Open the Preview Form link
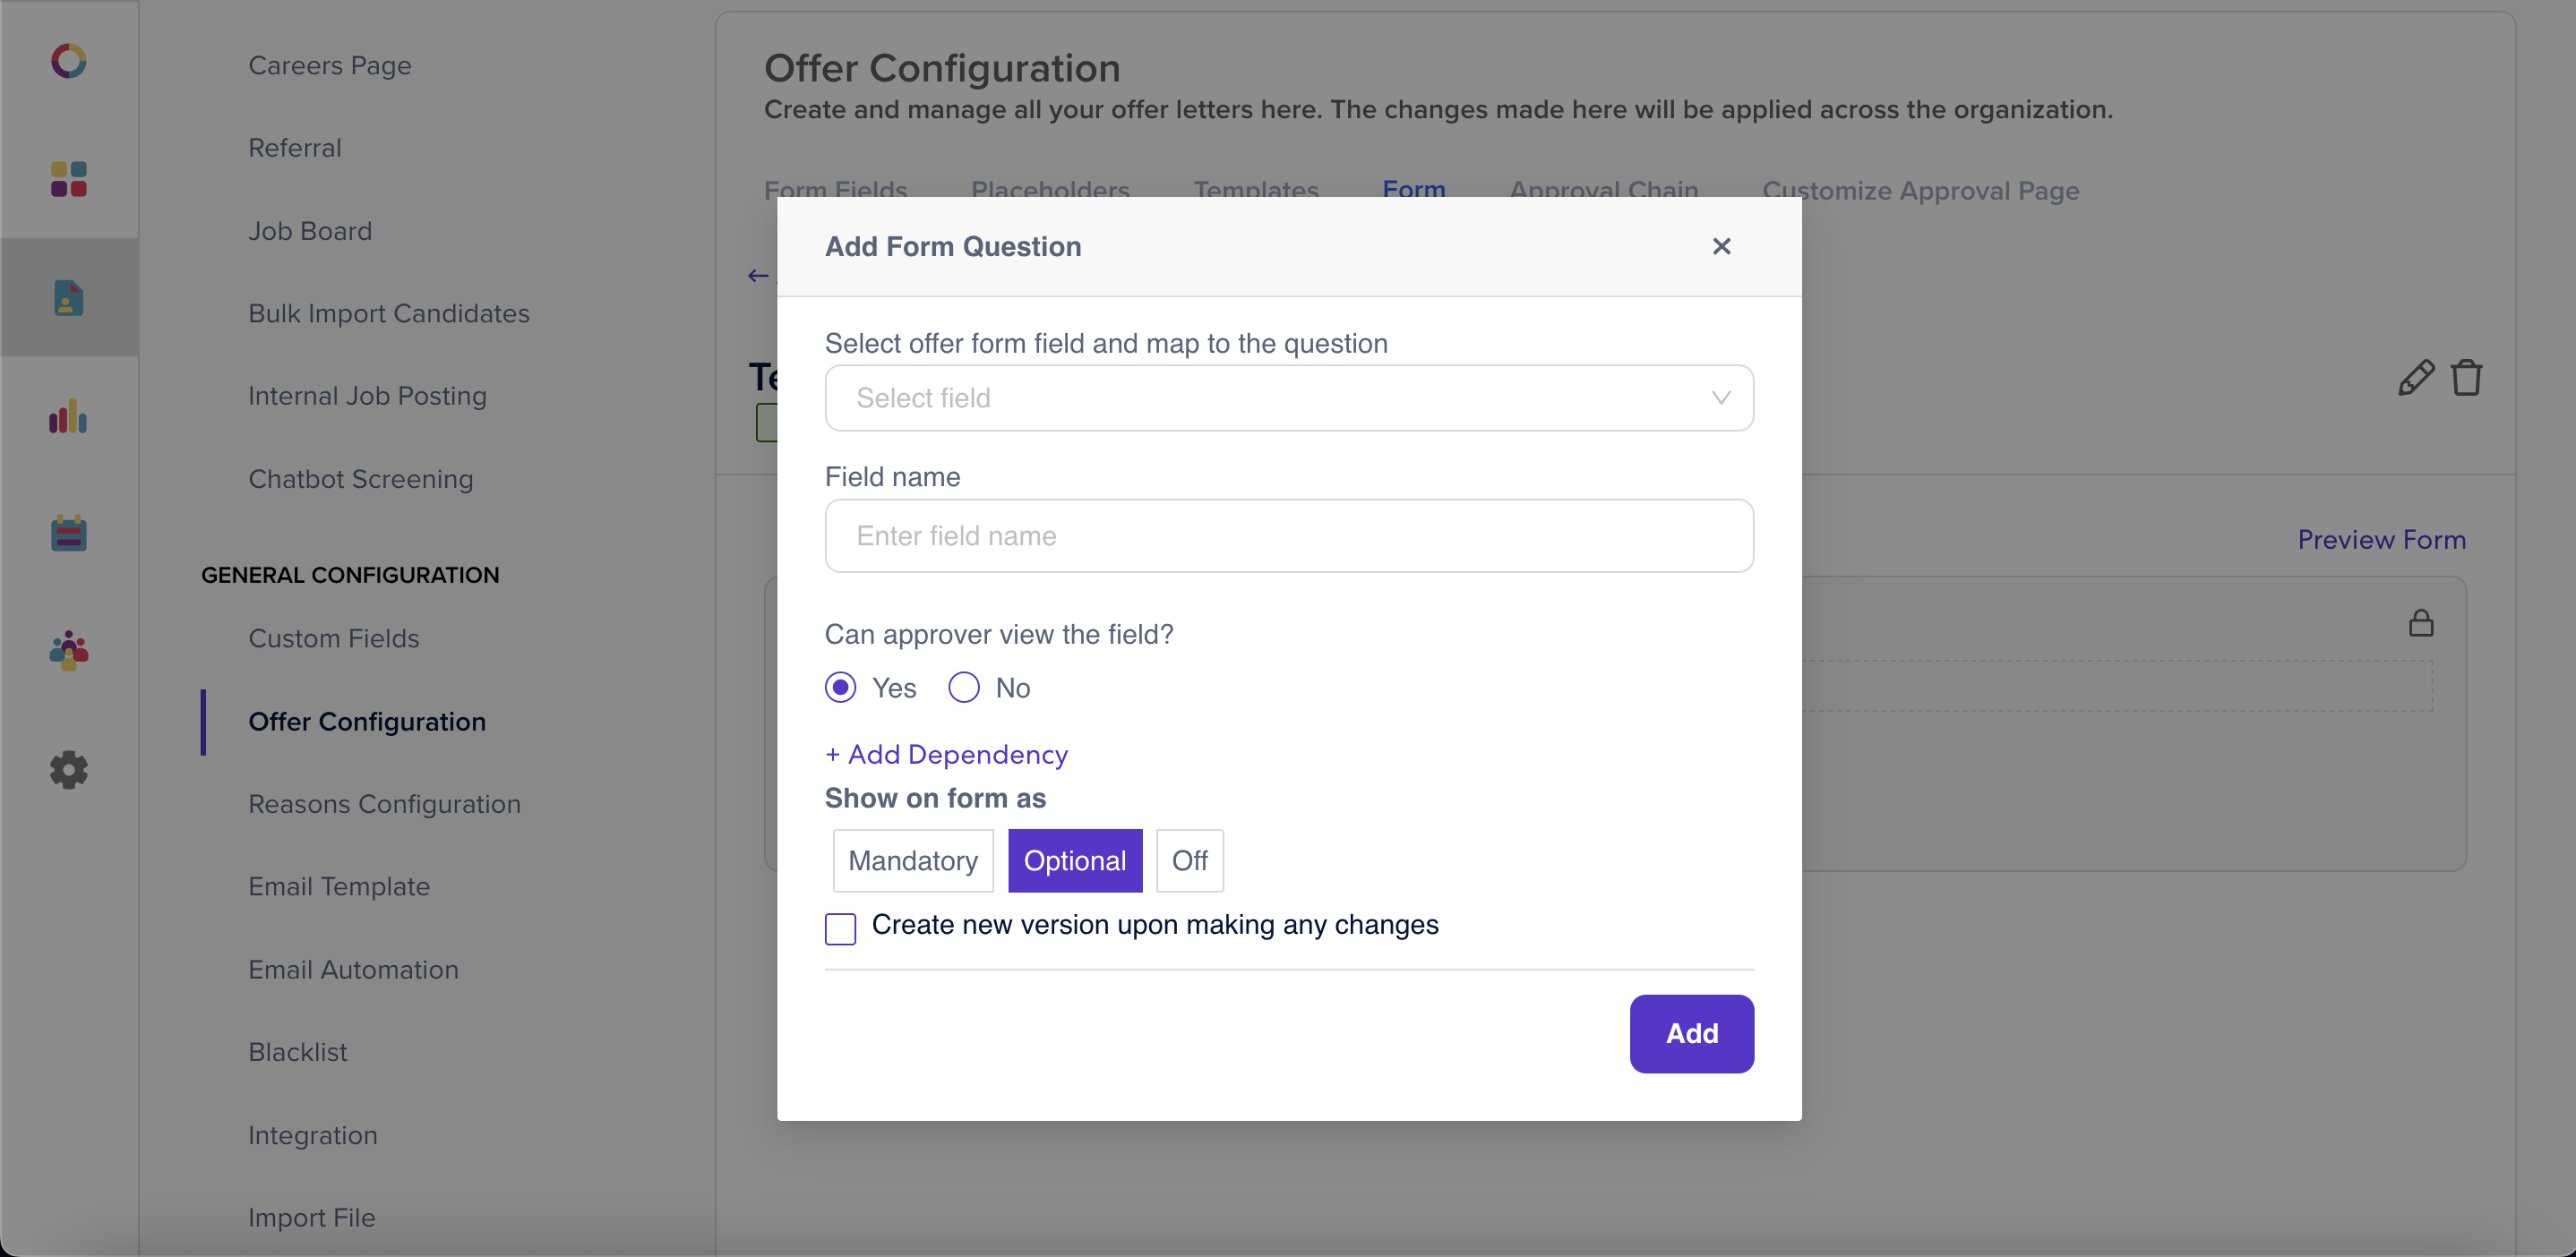The width and height of the screenshot is (2576, 1257). (2381, 540)
